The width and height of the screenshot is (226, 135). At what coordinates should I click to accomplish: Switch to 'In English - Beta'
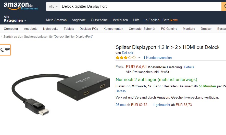161,20
